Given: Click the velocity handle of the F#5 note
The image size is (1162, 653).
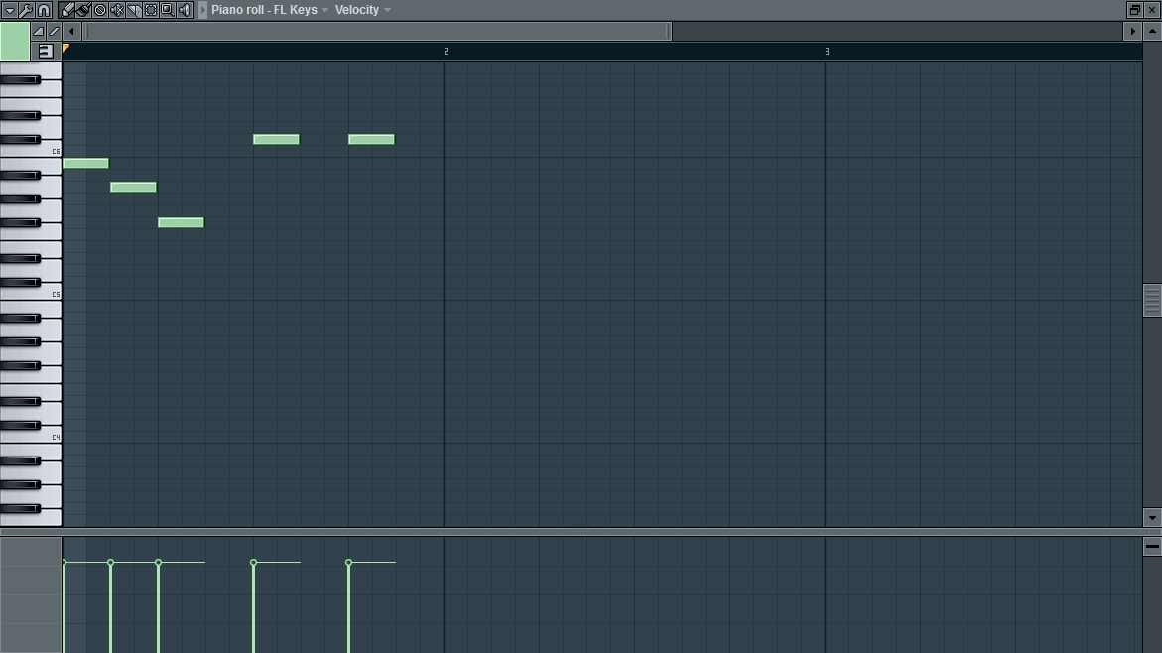Looking at the screenshot, I should [x=158, y=563].
